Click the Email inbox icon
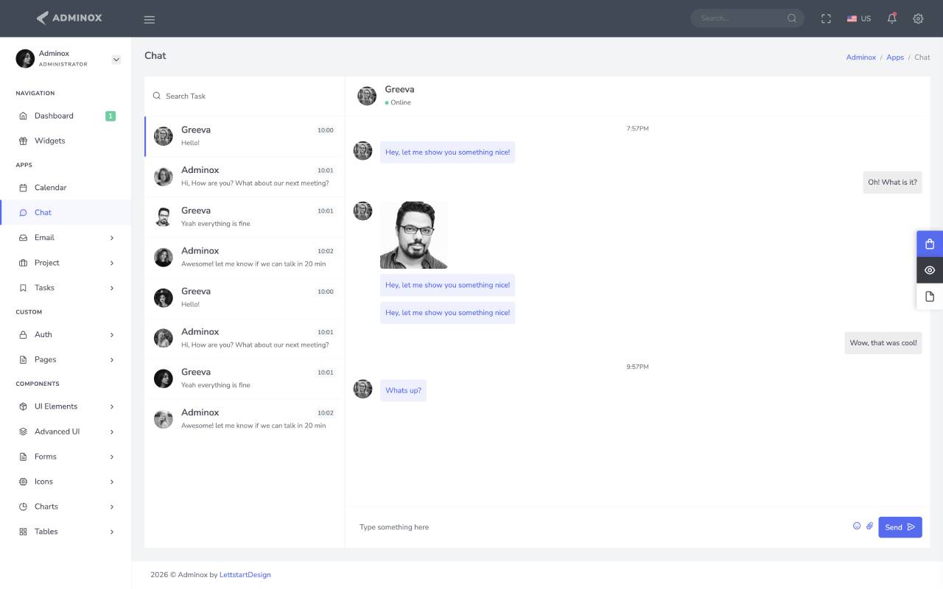The image size is (943, 589). [23, 238]
